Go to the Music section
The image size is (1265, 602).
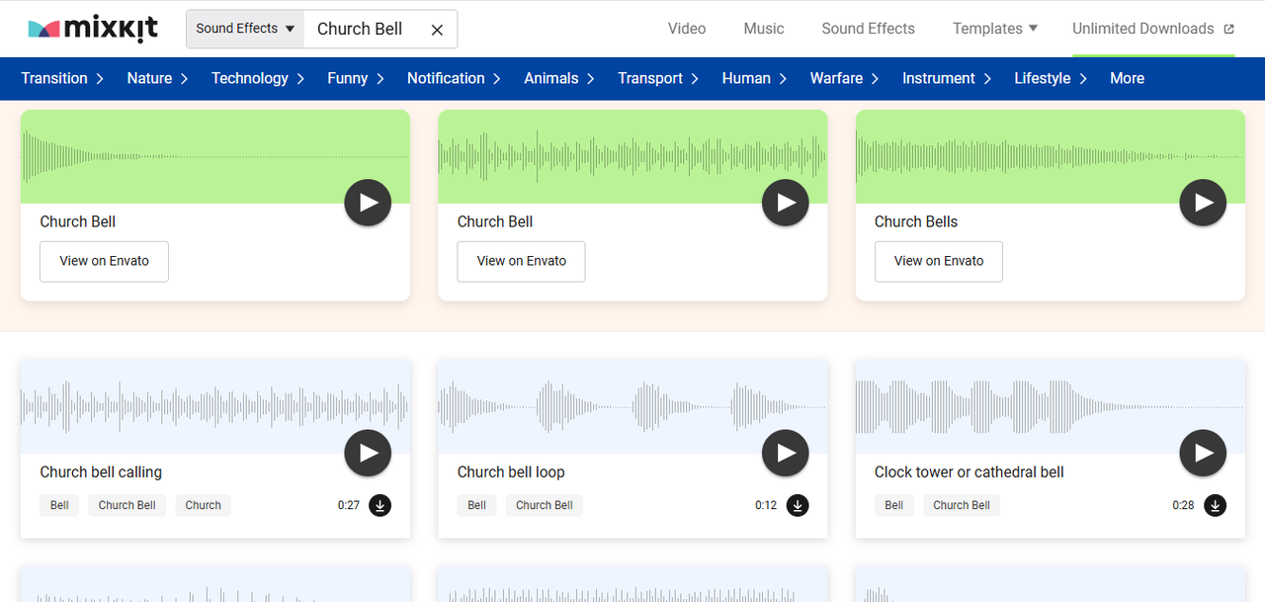[764, 29]
